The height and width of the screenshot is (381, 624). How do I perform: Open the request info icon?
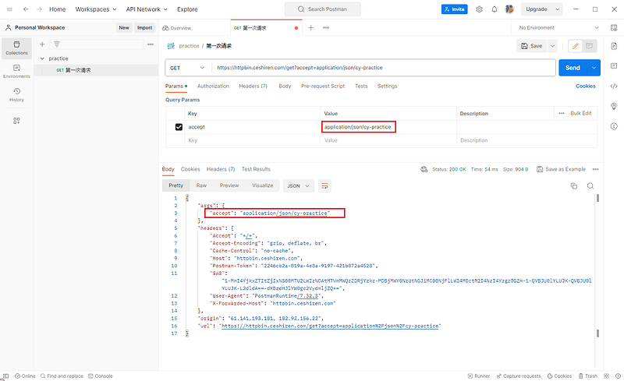point(614,126)
